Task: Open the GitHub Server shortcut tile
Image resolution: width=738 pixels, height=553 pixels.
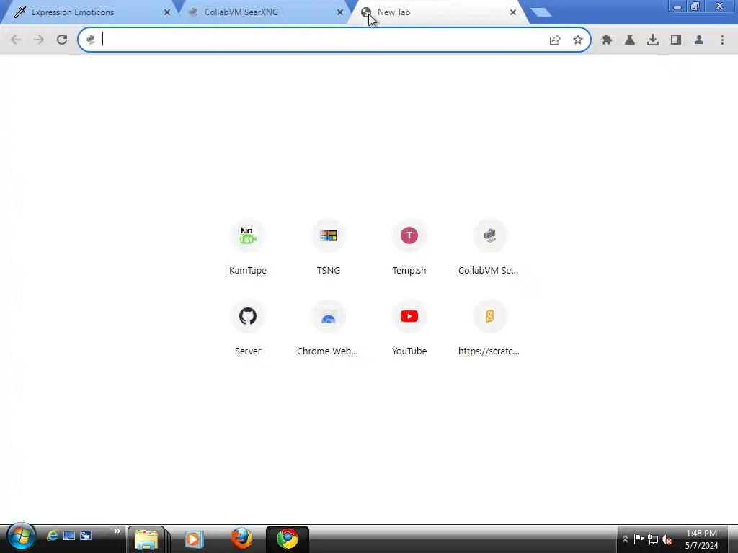Action: [248, 329]
